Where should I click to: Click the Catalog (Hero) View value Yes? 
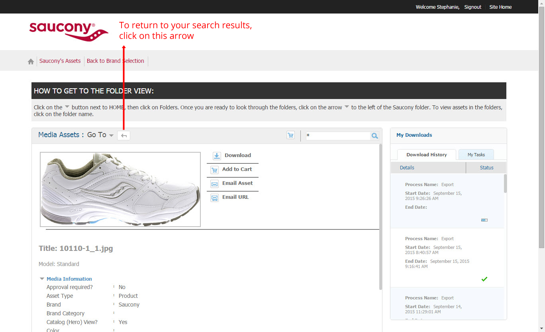click(123, 322)
